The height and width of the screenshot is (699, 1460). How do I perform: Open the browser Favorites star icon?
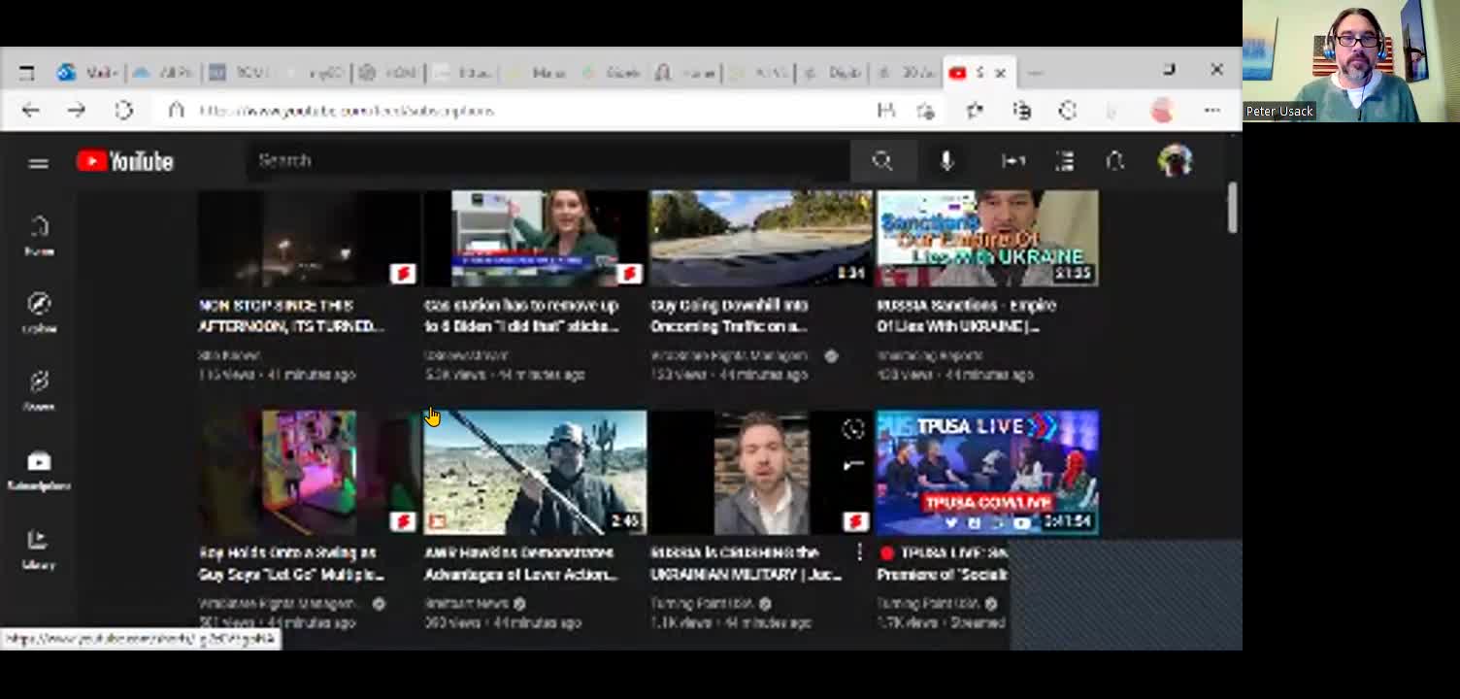point(975,111)
